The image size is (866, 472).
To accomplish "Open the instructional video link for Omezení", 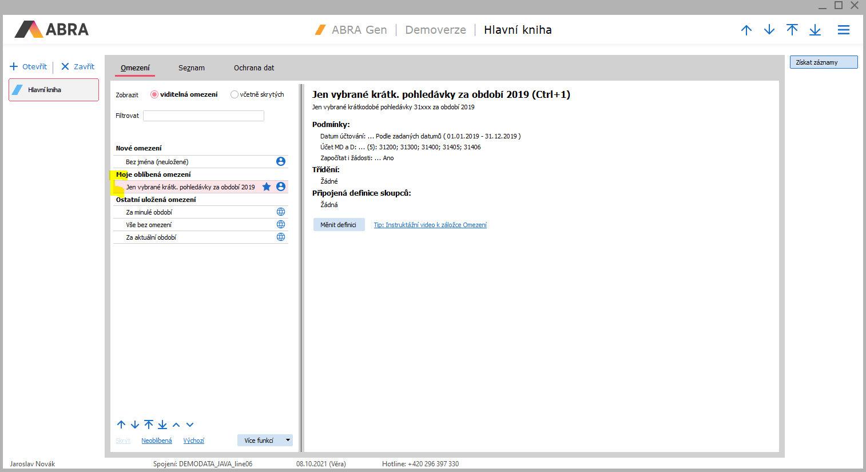I will coord(430,225).
